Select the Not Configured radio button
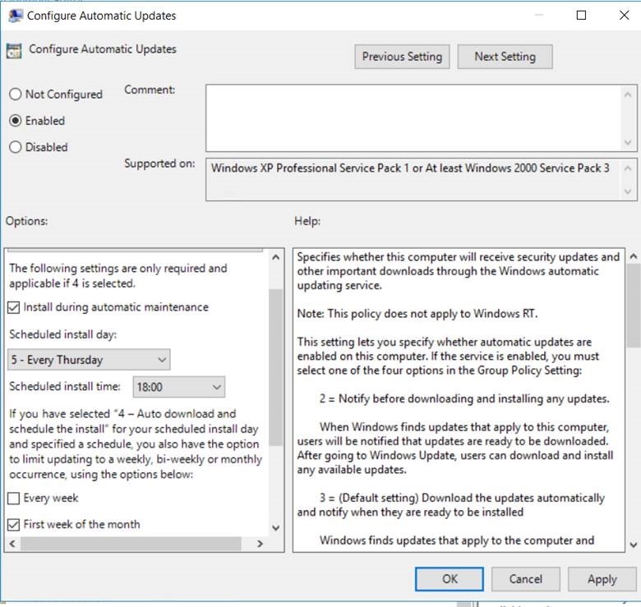 point(16,94)
